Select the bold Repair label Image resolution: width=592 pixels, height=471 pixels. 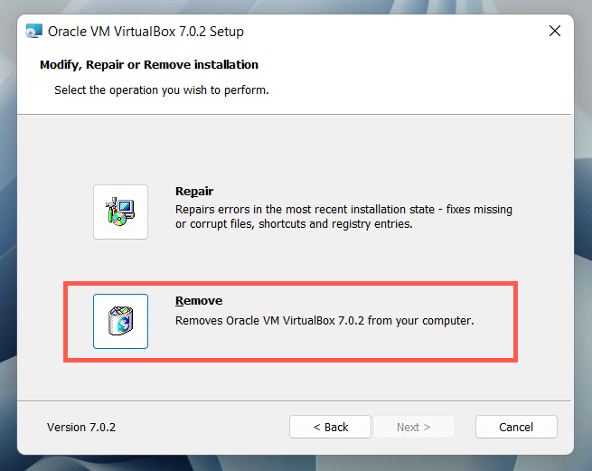click(x=194, y=192)
